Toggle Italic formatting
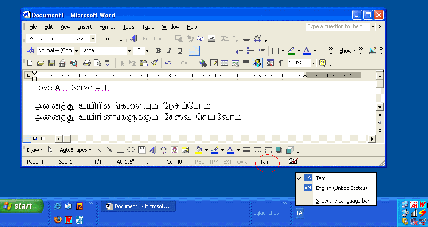 point(169,51)
